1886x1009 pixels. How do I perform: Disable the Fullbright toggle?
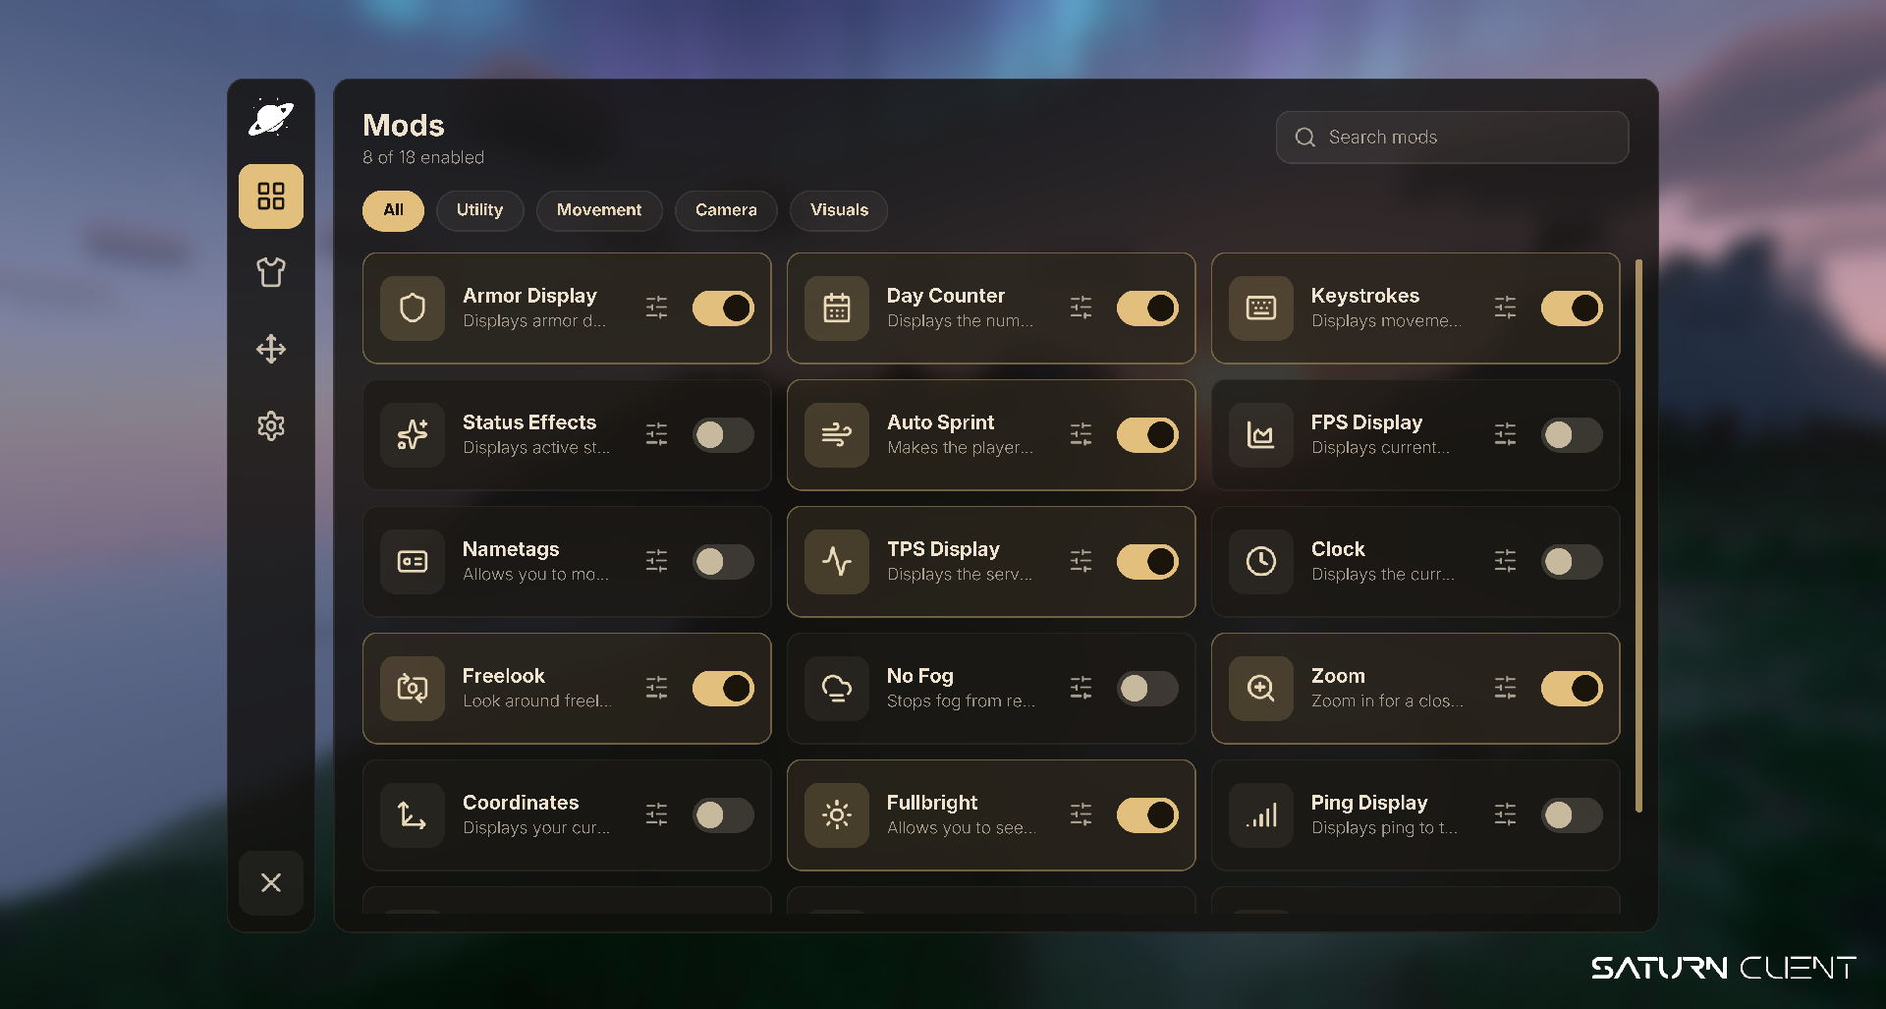point(1147,815)
